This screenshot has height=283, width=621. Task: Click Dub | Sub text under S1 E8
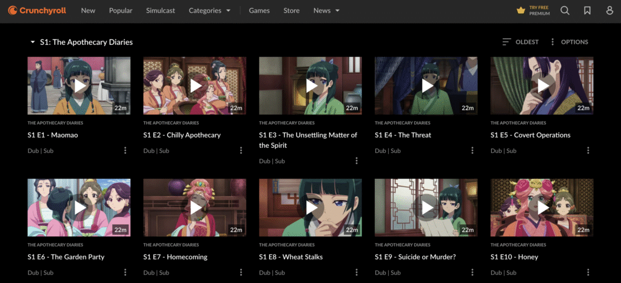tap(272, 273)
